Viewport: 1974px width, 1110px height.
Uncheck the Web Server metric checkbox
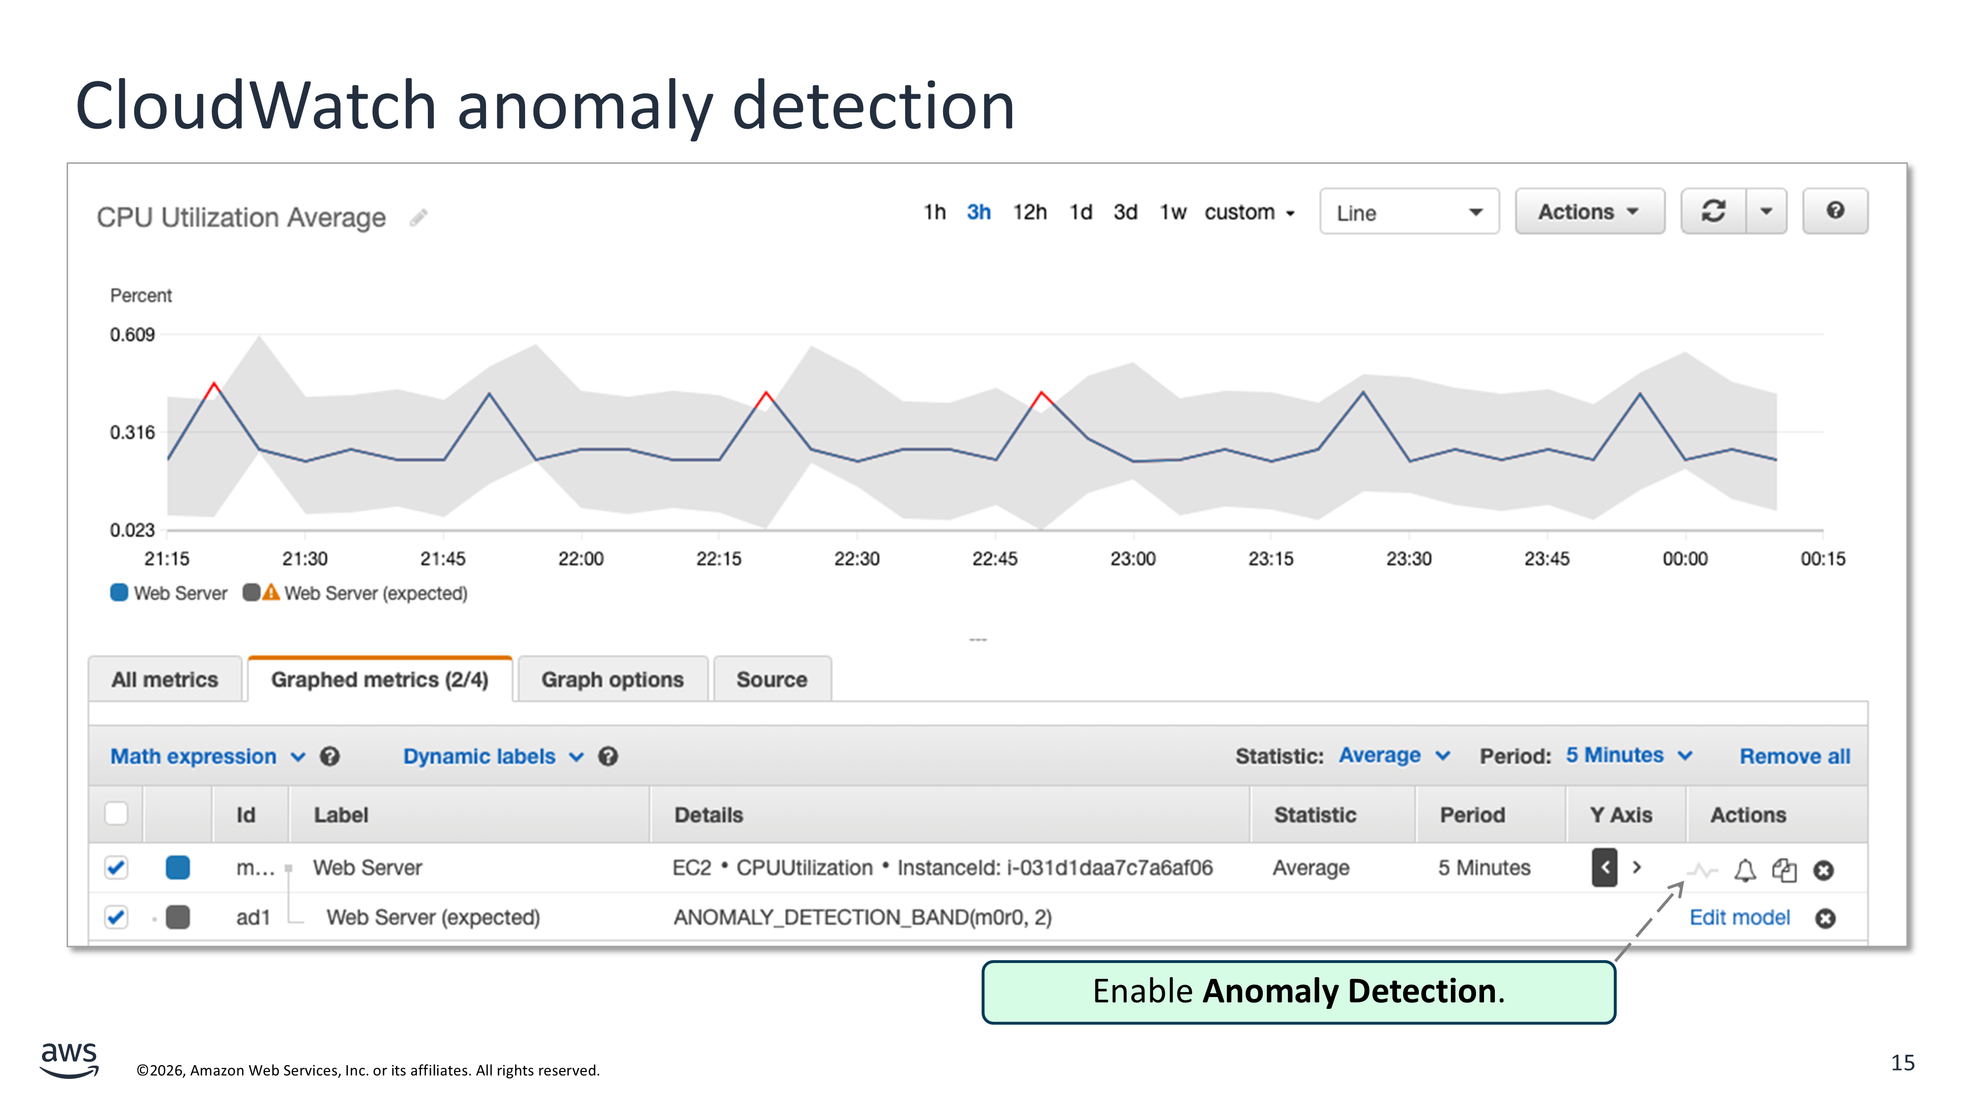coord(116,868)
